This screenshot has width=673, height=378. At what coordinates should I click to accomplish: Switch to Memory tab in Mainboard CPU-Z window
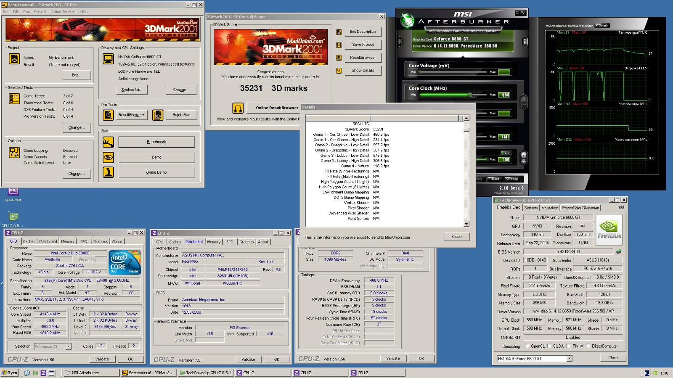click(x=214, y=242)
